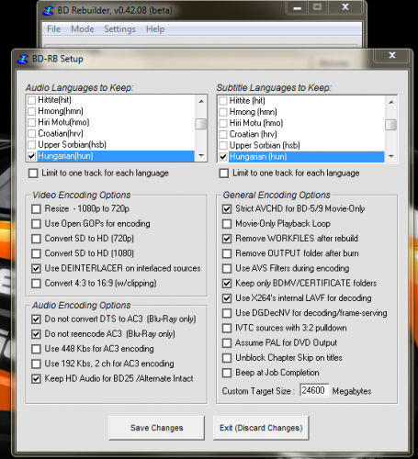Toggle Do not convert DTS to AC3
The image size is (418, 459).
[x=36, y=319]
